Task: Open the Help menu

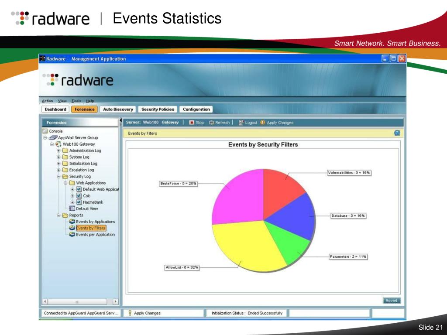Action: (90, 101)
